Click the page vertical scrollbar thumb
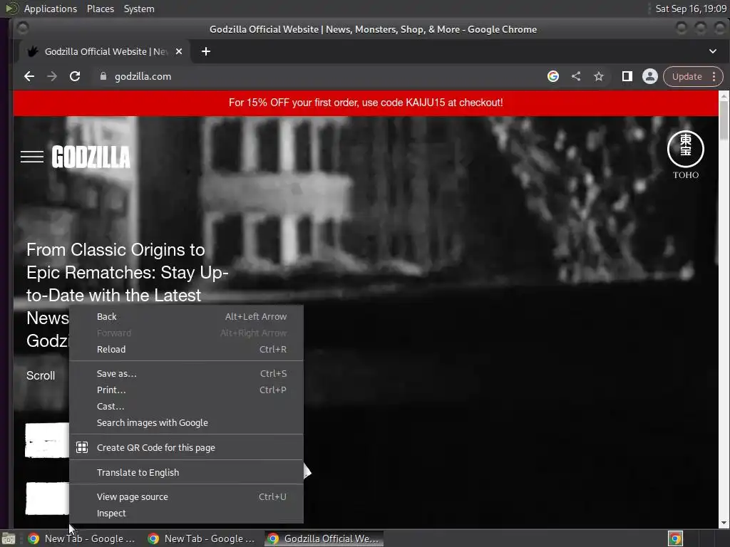This screenshot has width=730, height=547. [724, 120]
